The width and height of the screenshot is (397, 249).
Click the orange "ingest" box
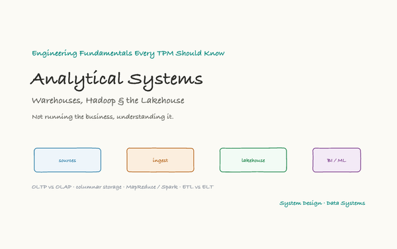click(160, 160)
